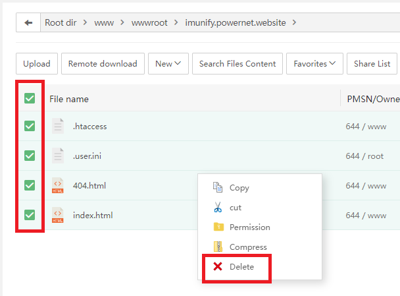400x296 pixels.
Task: Toggle the index.html row checkbox
Action: click(30, 215)
